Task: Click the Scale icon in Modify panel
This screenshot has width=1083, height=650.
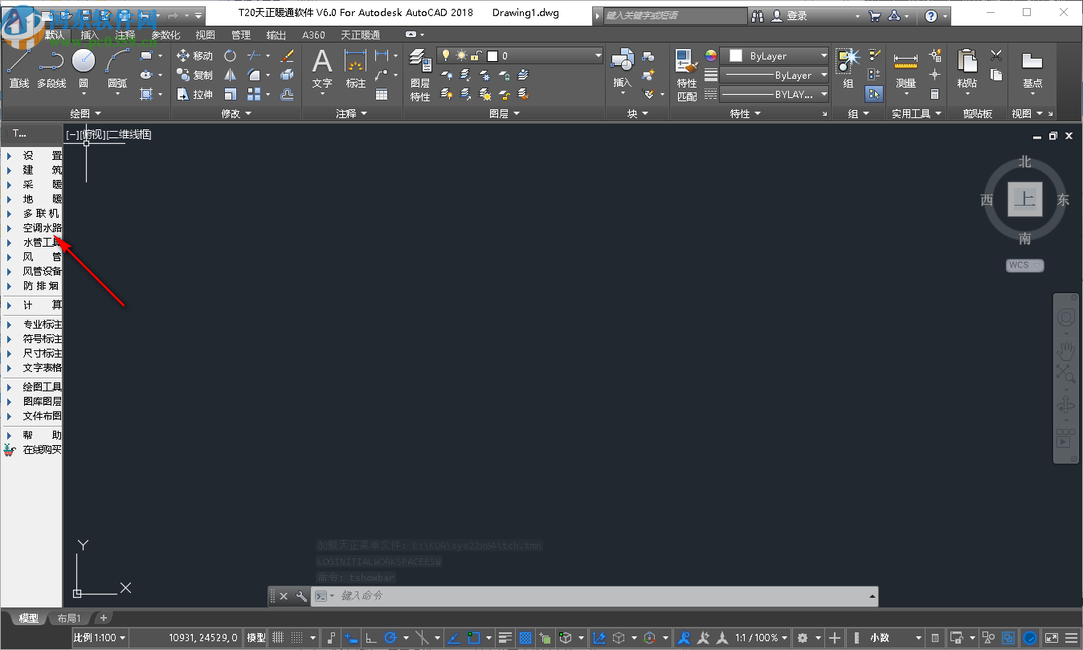Action: [x=231, y=94]
